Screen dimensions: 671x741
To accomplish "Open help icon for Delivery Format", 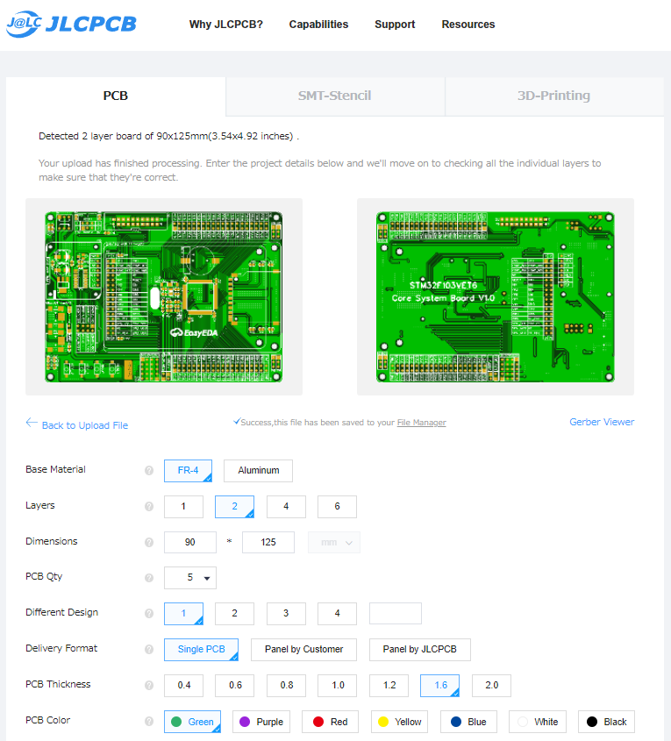I will coord(149,649).
